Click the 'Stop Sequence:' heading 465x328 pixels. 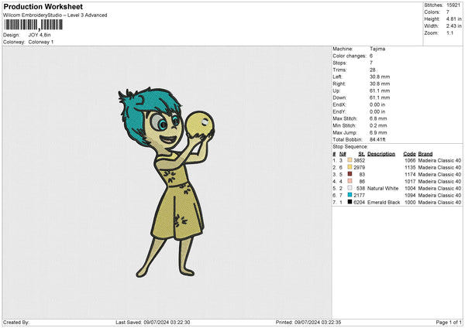(x=350, y=146)
